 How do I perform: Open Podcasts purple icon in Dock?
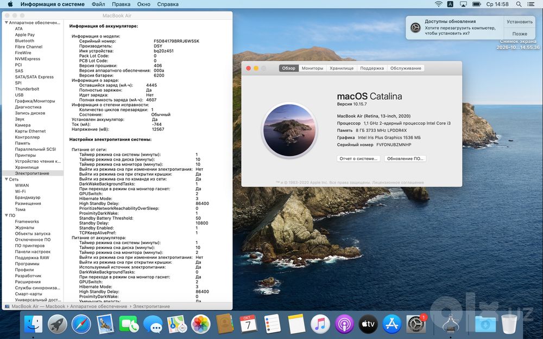344,324
